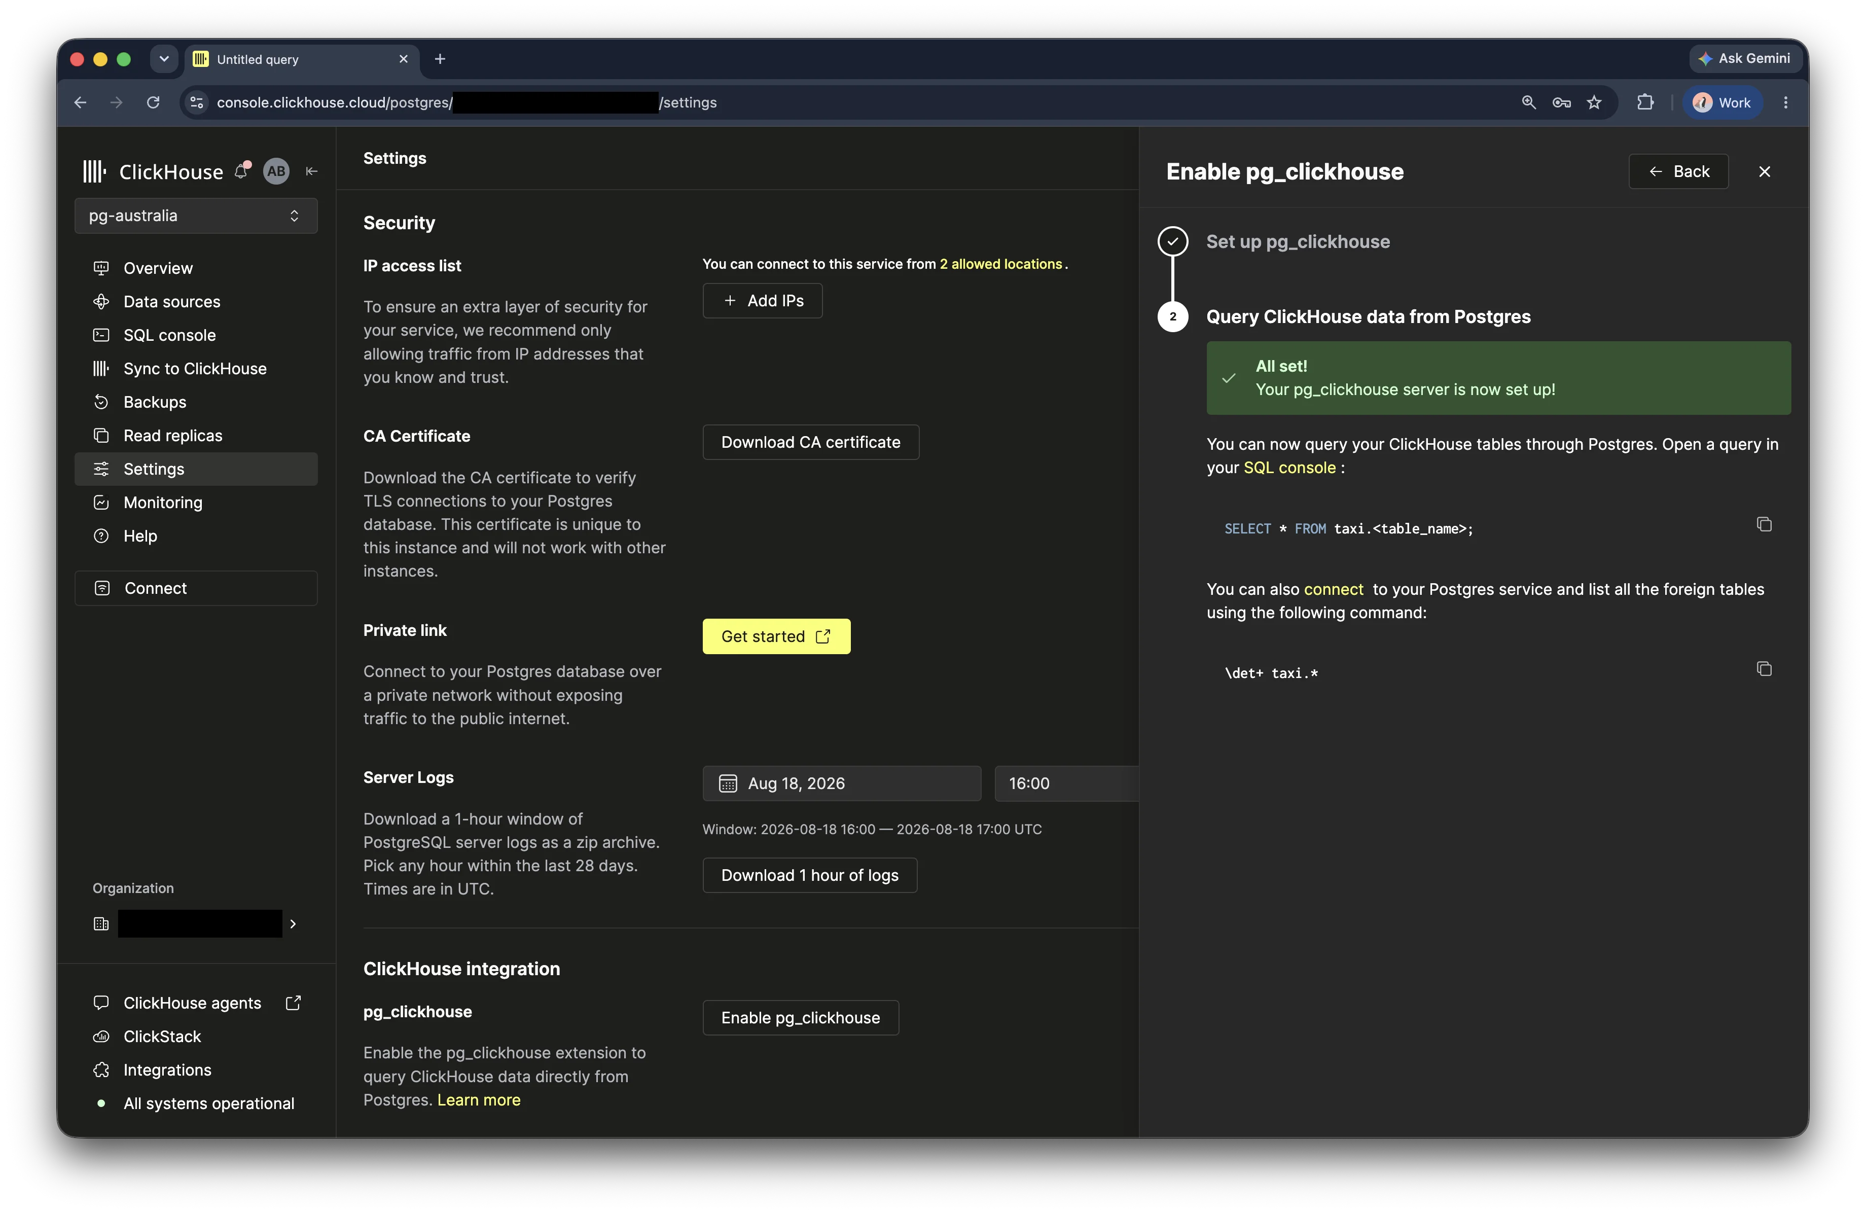Download CA certificate

(x=811, y=442)
